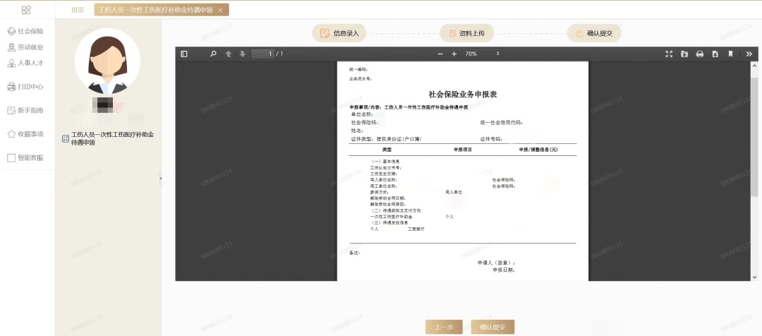
Task: Close the 工伤人员一次性工伤医疗补助金待遇申领 tab
Action: tap(220, 10)
